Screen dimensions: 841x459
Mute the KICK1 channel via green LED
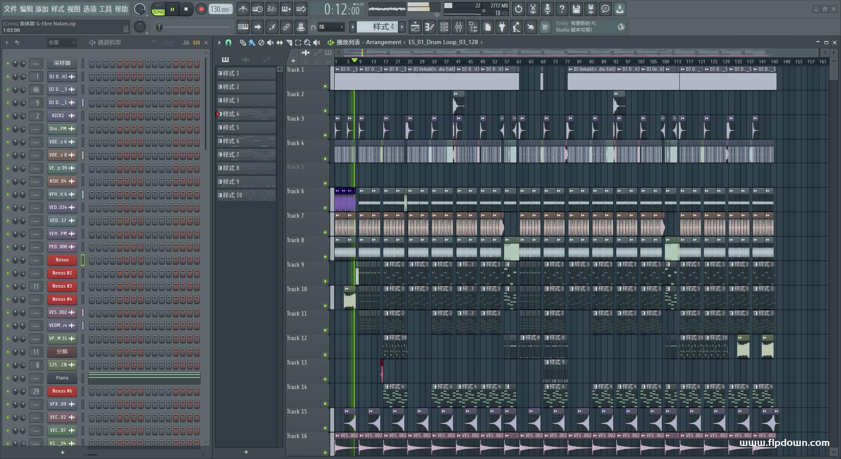pos(7,116)
